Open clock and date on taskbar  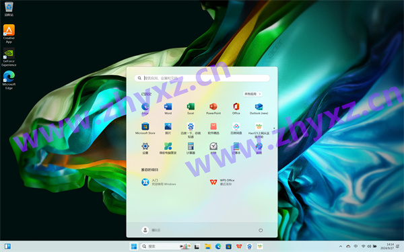tap(387, 247)
